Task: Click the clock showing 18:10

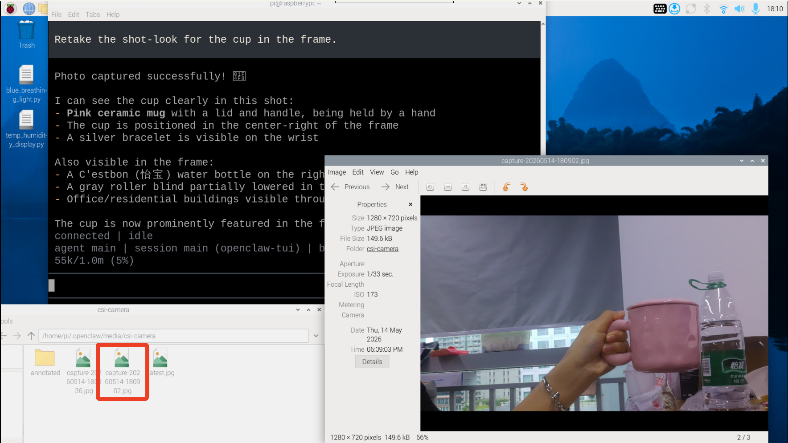Action: click(775, 8)
